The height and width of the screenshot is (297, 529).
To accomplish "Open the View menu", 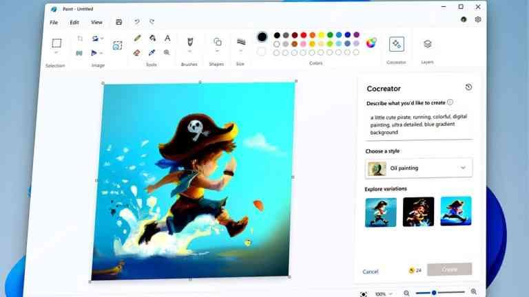I will (96, 22).
